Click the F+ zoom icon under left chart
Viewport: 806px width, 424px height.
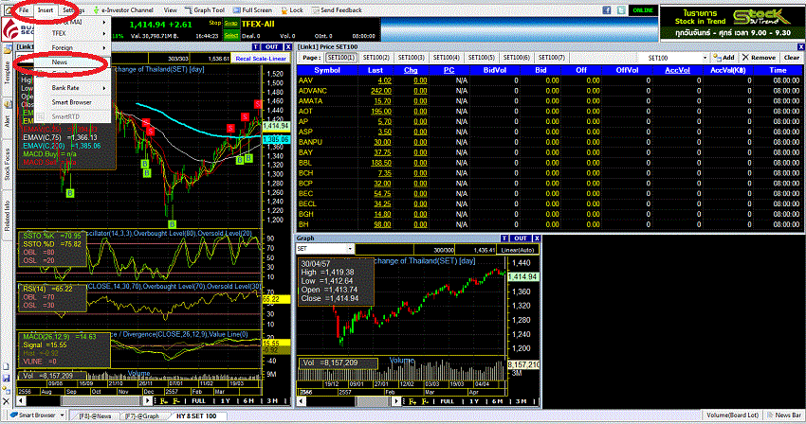(164, 401)
